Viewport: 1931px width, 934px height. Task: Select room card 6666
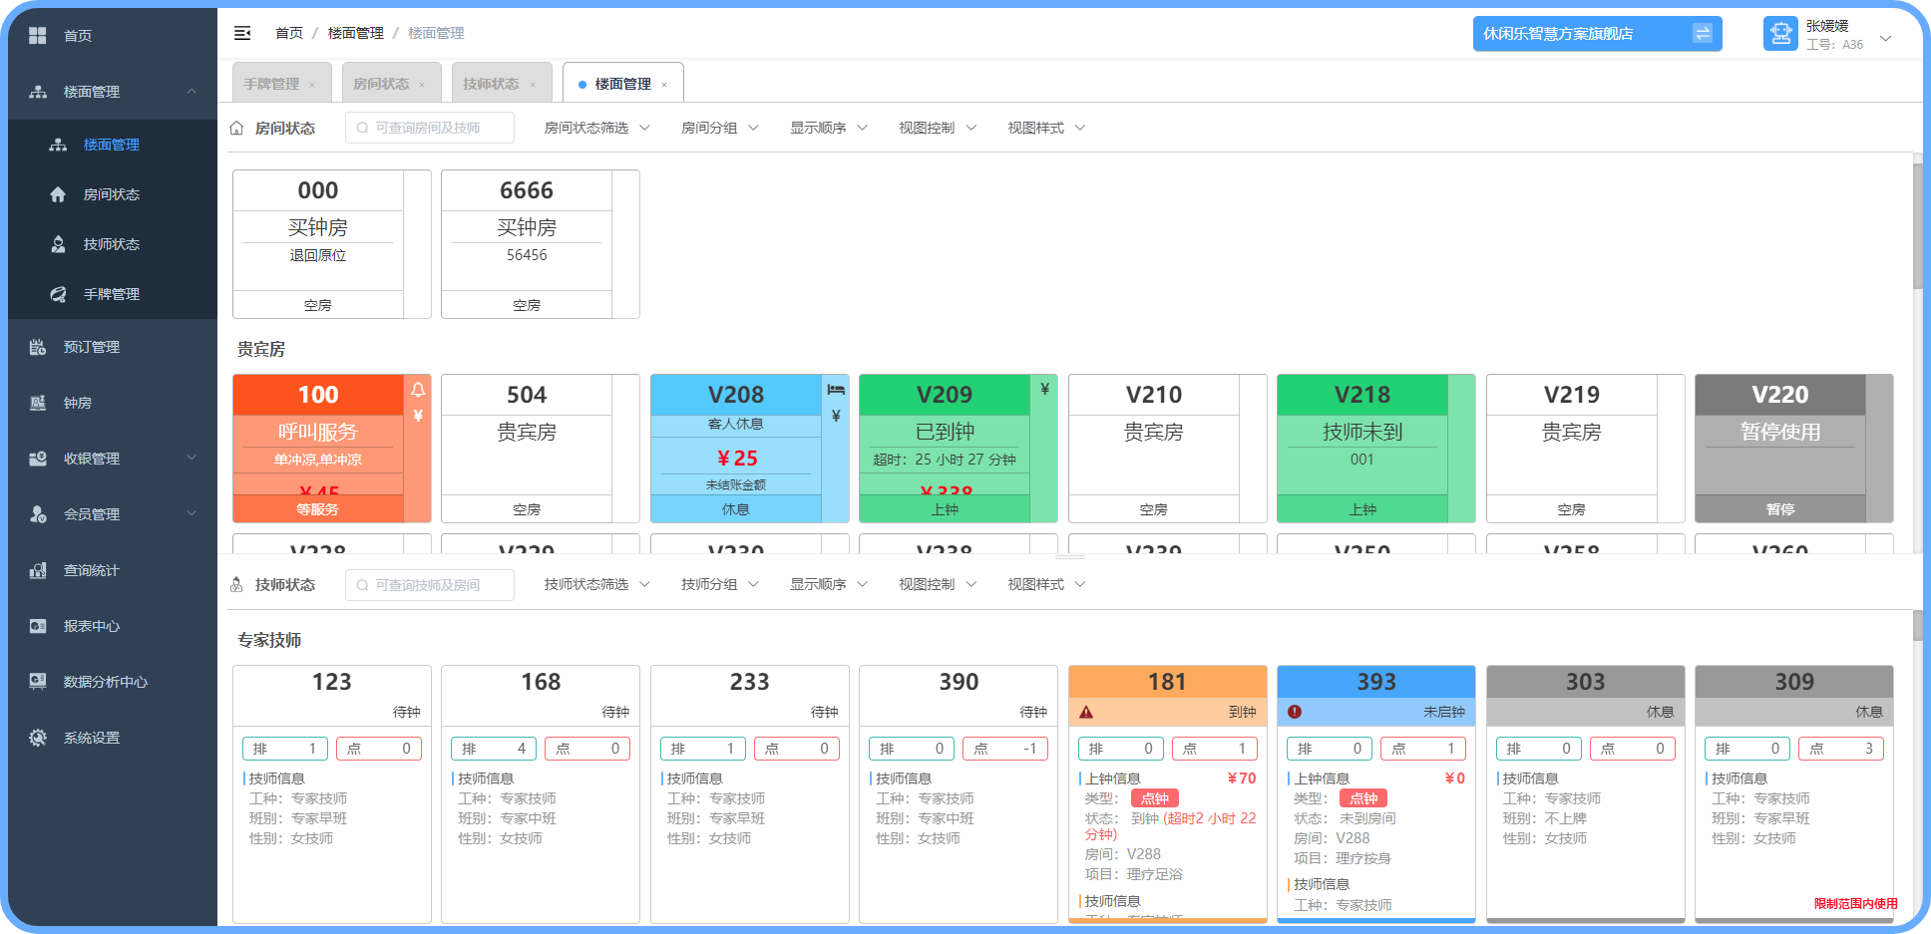point(541,244)
